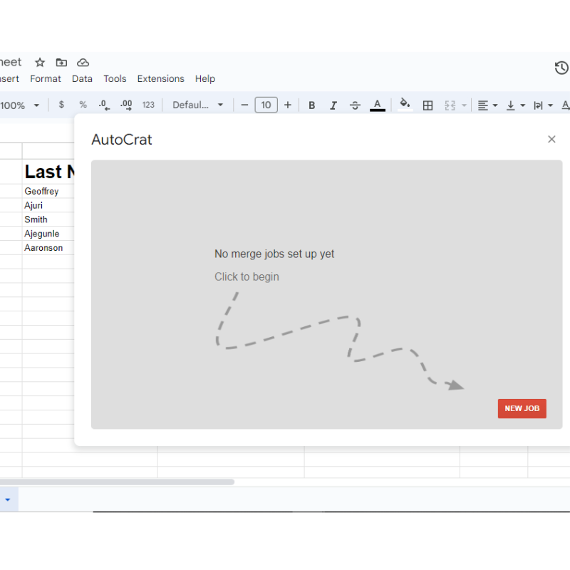This screenshot has width=570, height=570.
Task: Click the NEW JOB button
Action: pyautogui.click(x=522, y=408)
